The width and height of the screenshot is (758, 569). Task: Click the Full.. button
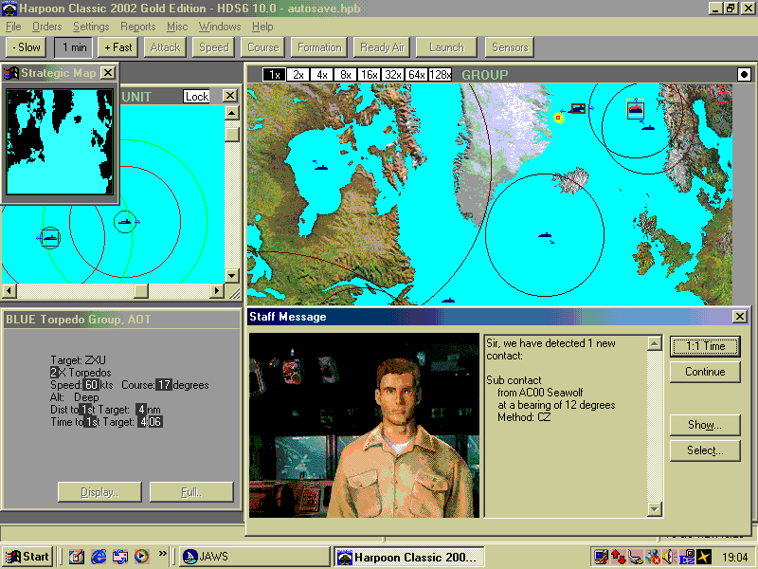191,492
